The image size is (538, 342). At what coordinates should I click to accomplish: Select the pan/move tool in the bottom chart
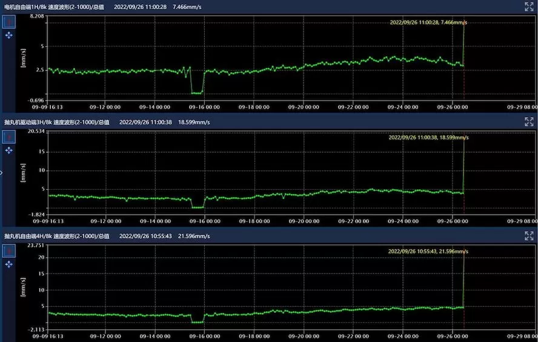(9, 264)
